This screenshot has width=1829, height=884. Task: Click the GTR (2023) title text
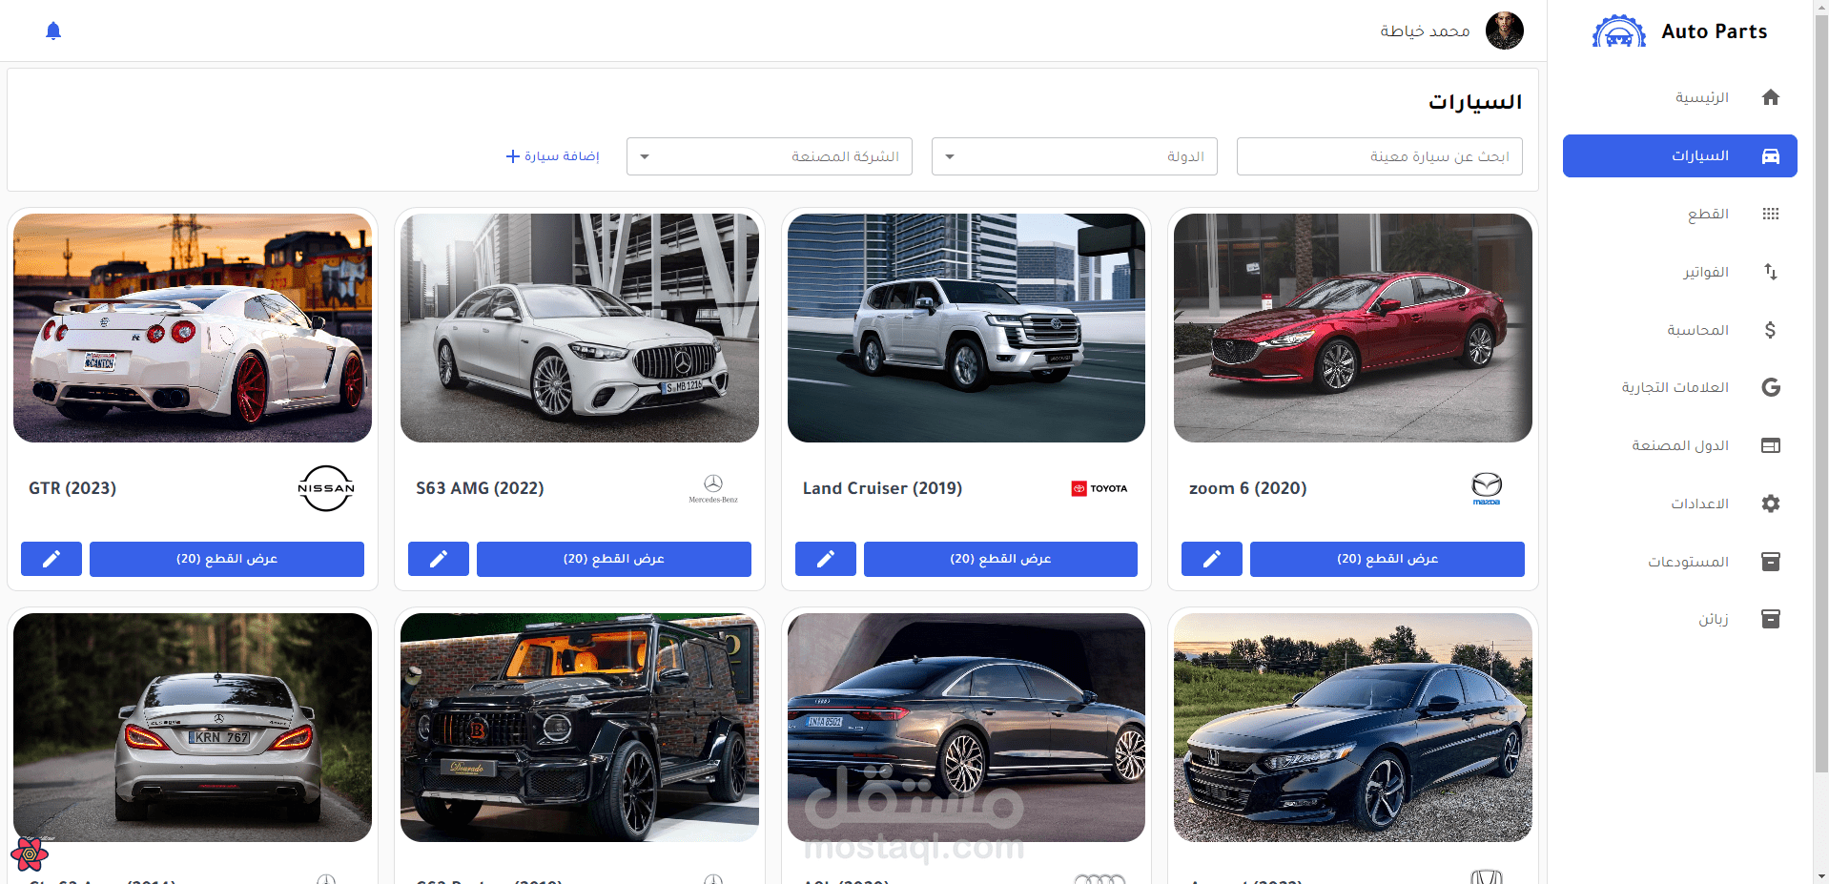click(72, 488)
